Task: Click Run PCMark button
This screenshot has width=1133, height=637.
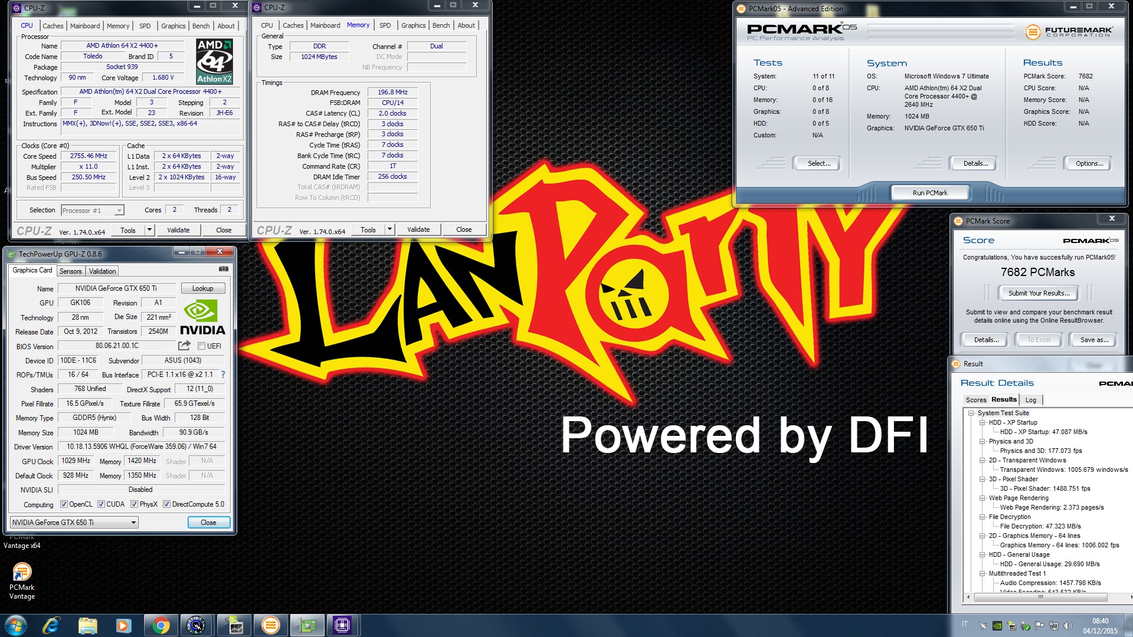Action: tap(930, 193)
